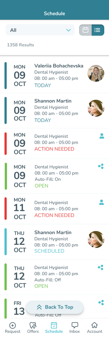Open the Request tab

(13, 328)
